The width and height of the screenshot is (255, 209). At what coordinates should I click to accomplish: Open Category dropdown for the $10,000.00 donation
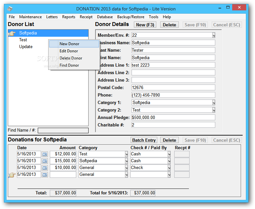(127, 168)
